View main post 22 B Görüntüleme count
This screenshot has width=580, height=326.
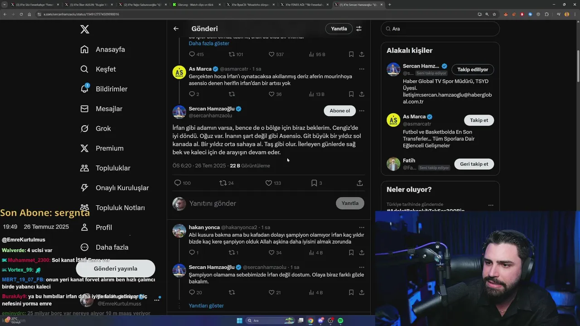click(250, 166)
